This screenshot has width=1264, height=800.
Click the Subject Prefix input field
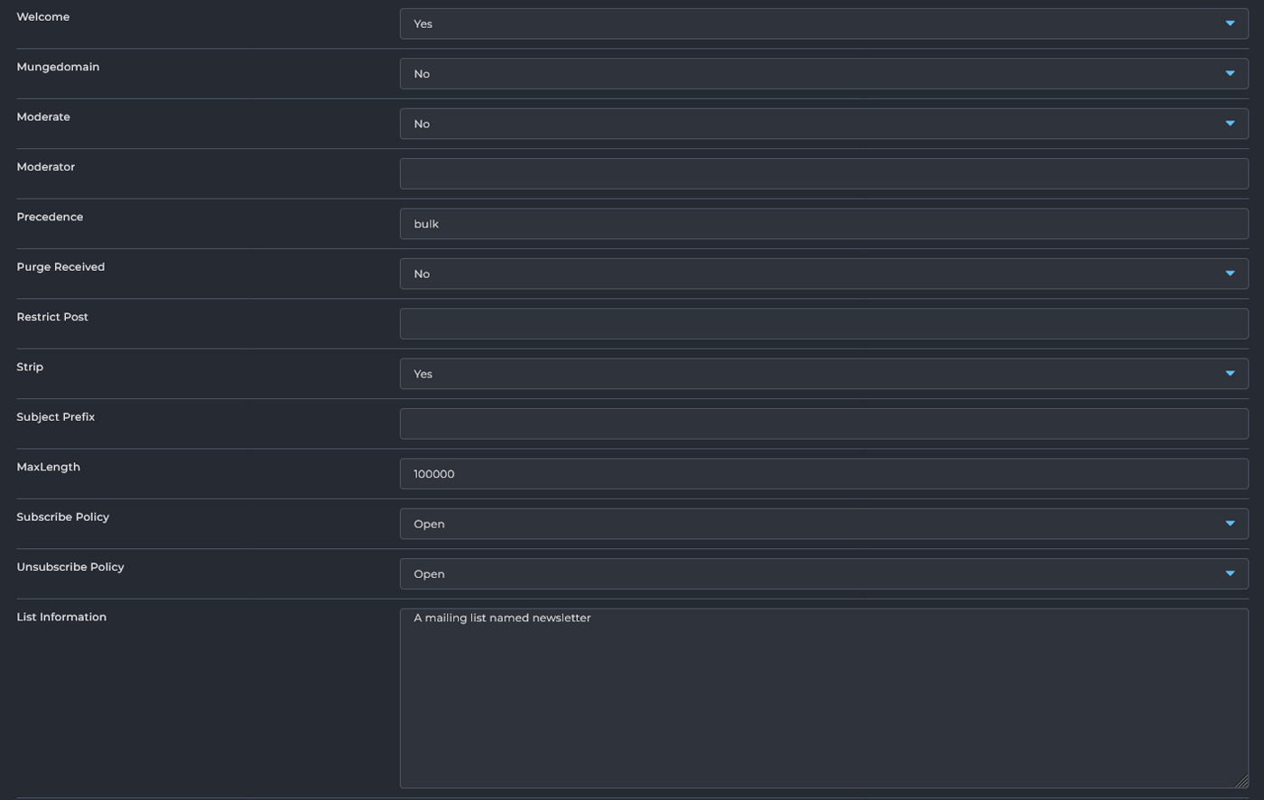823,423
